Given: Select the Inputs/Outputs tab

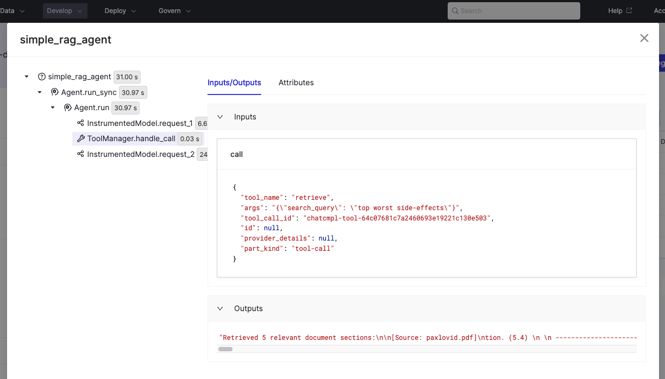Looking at the screenshot, I should coord(234,83).
